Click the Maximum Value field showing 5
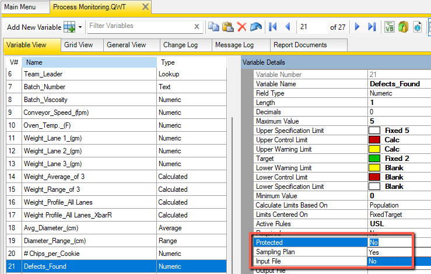Screen dimensions: 431x274 coord(400,121)
